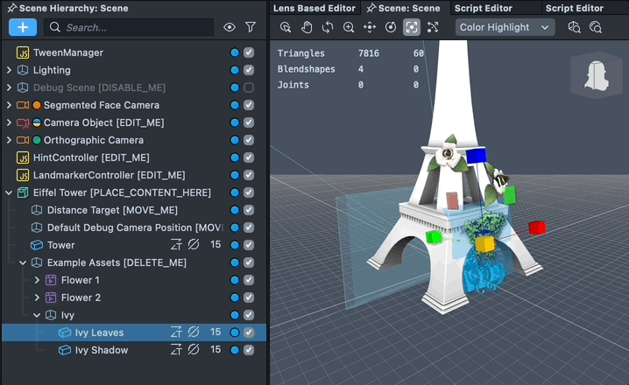Click the Lighting layer color dot
This screenshot has height=385, width=629.
click(x=235, y=70)
